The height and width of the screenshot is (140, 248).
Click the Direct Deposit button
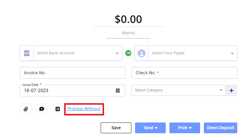(x=220, y=128)
